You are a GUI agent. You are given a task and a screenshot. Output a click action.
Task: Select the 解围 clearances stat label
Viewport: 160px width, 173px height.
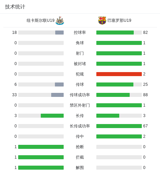pos(80,168)
